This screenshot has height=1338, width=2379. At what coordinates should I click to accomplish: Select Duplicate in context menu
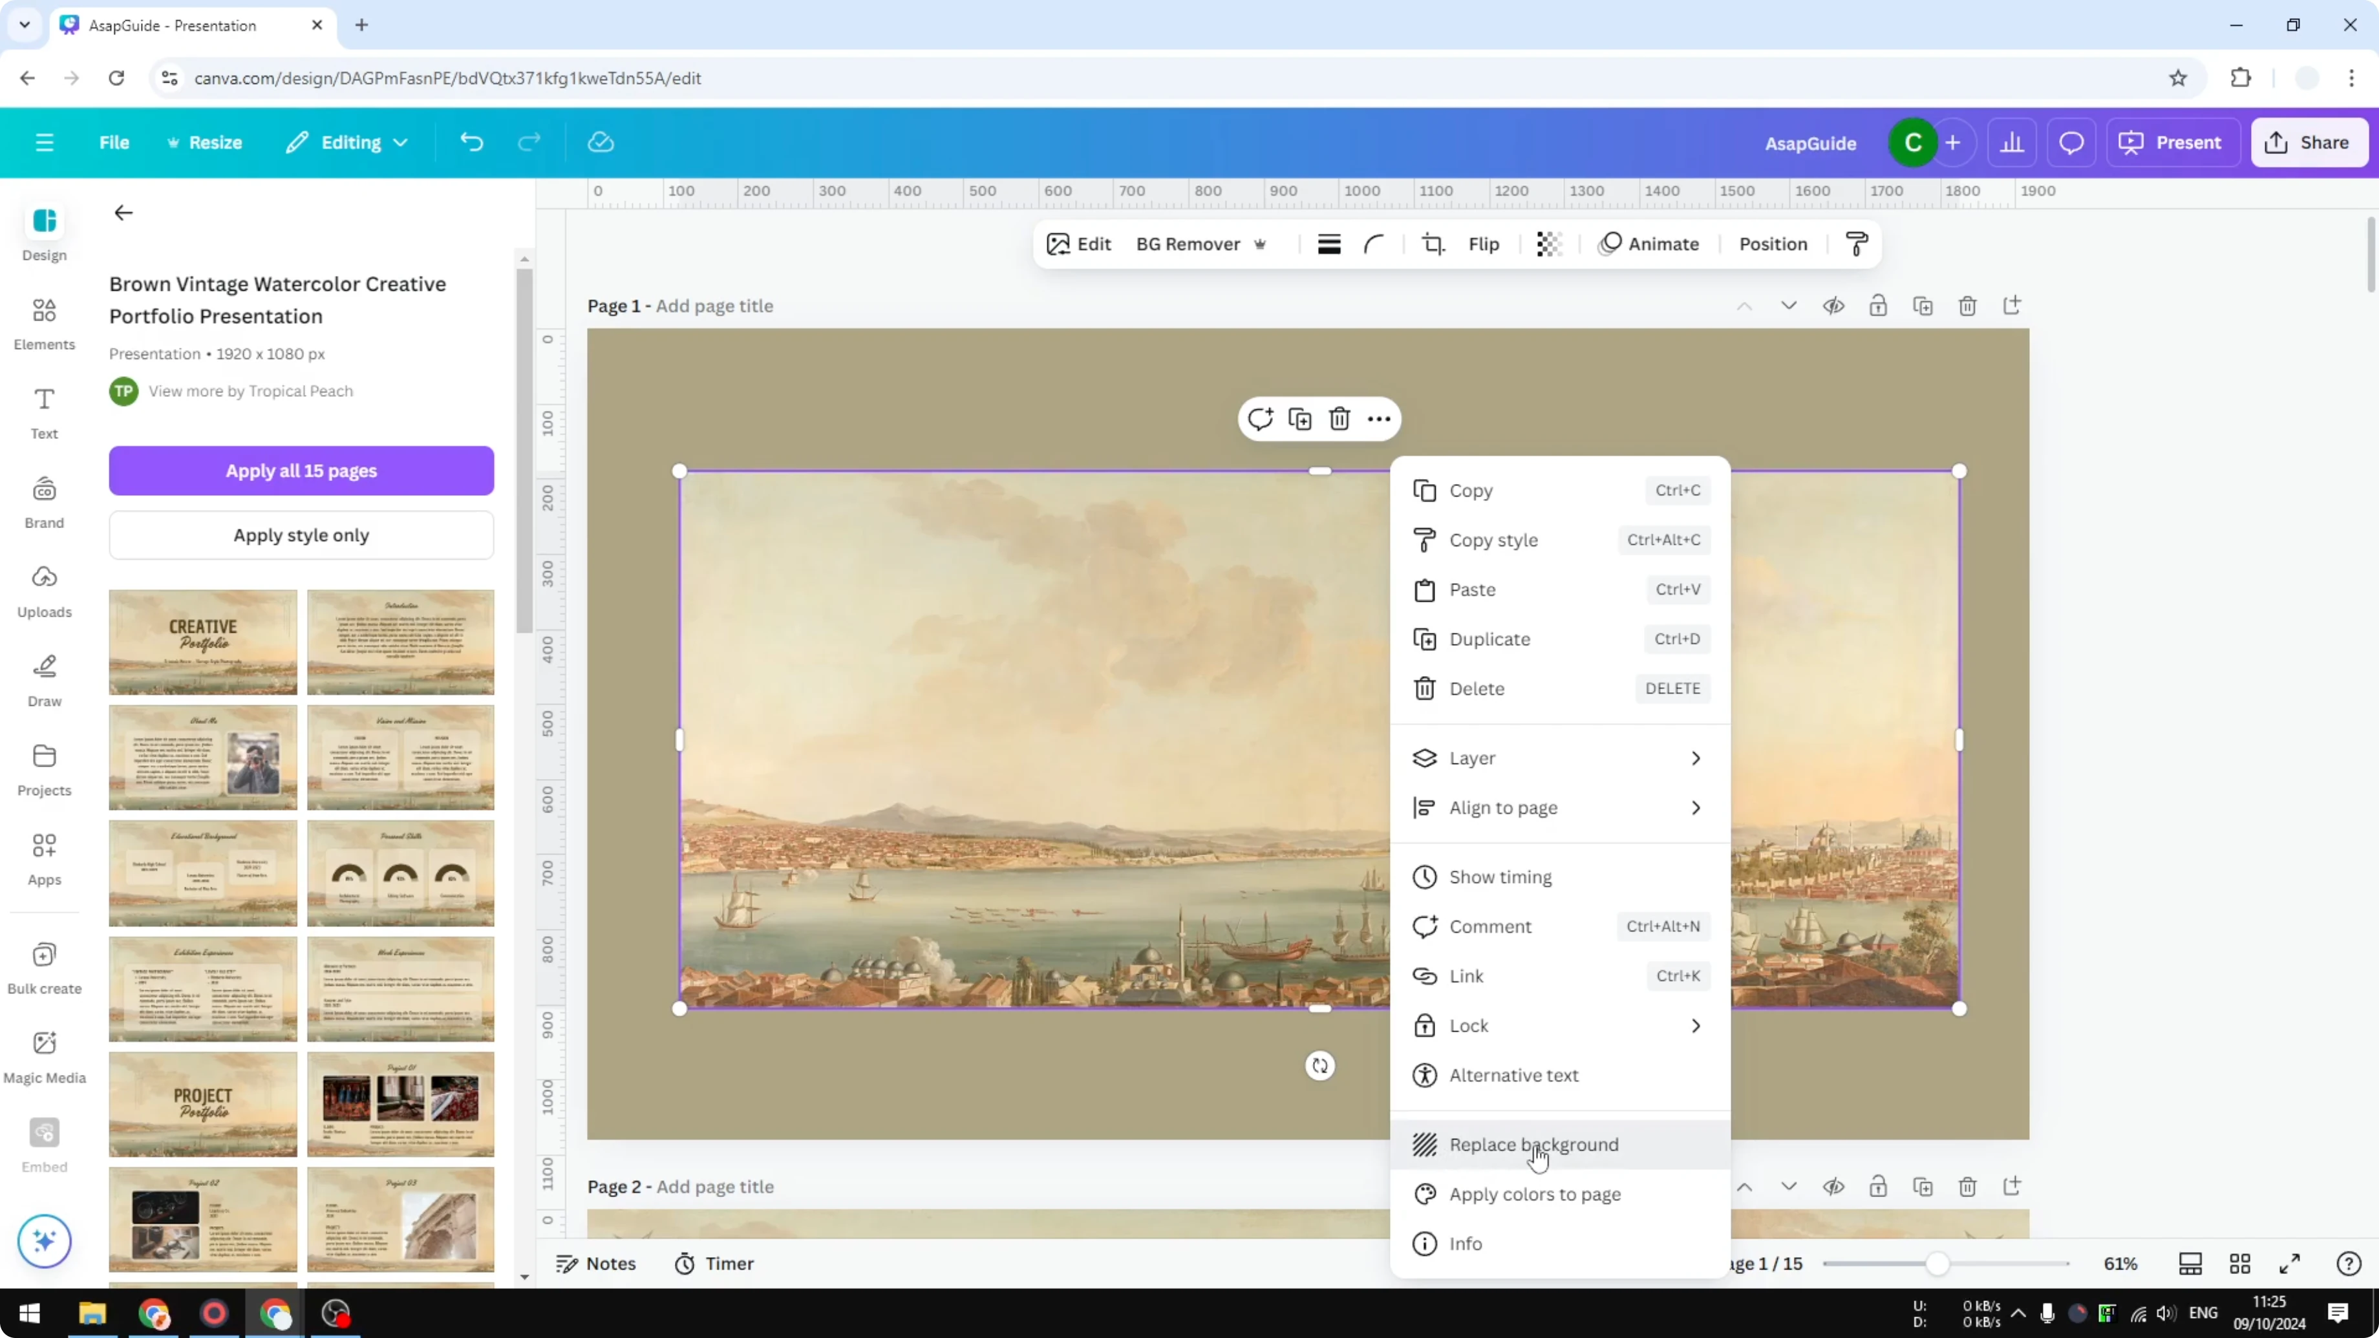pyautogui.click(x=1560, y=639)
